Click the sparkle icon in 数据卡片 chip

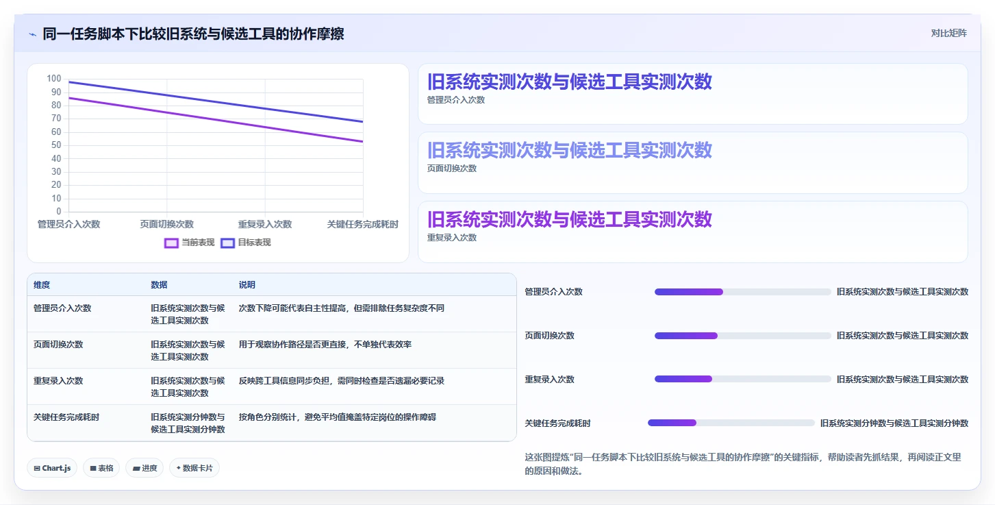tap(179, 468)
